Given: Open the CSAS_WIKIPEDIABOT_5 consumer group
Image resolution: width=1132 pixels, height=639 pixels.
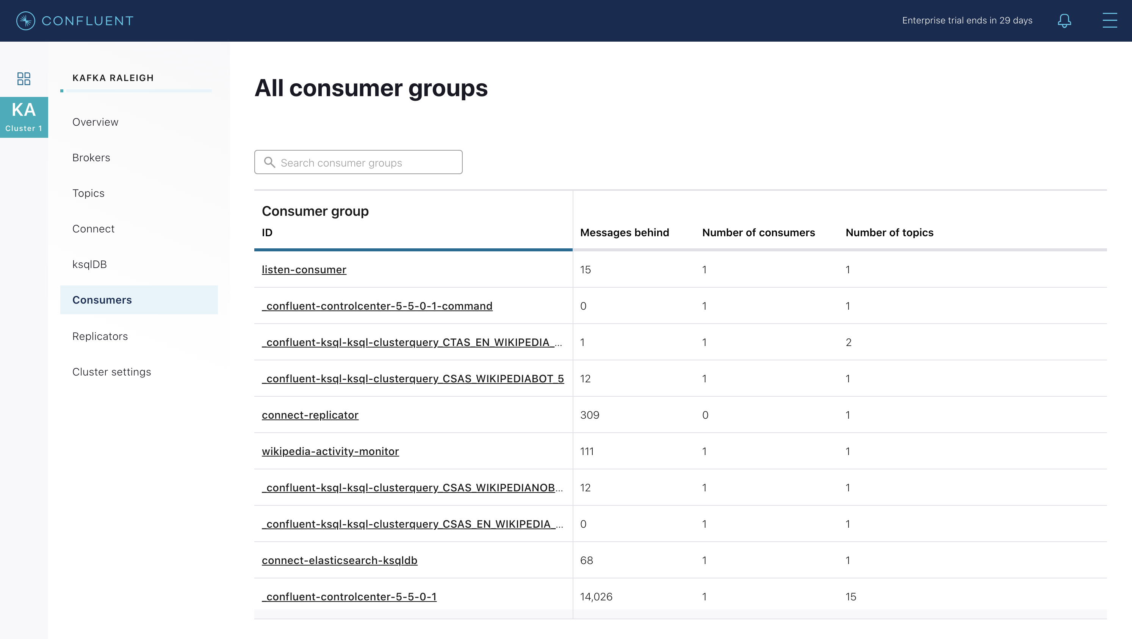Looking at the screenshot, I should tap(413, 379).
